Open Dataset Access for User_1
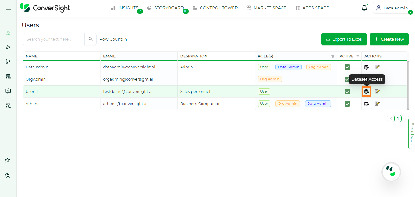Screen dimensions: 415x197 (x=366, y=91)
